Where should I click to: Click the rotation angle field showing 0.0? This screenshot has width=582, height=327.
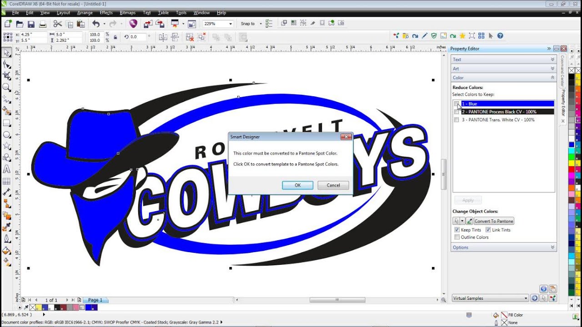(x=138, y=37)
